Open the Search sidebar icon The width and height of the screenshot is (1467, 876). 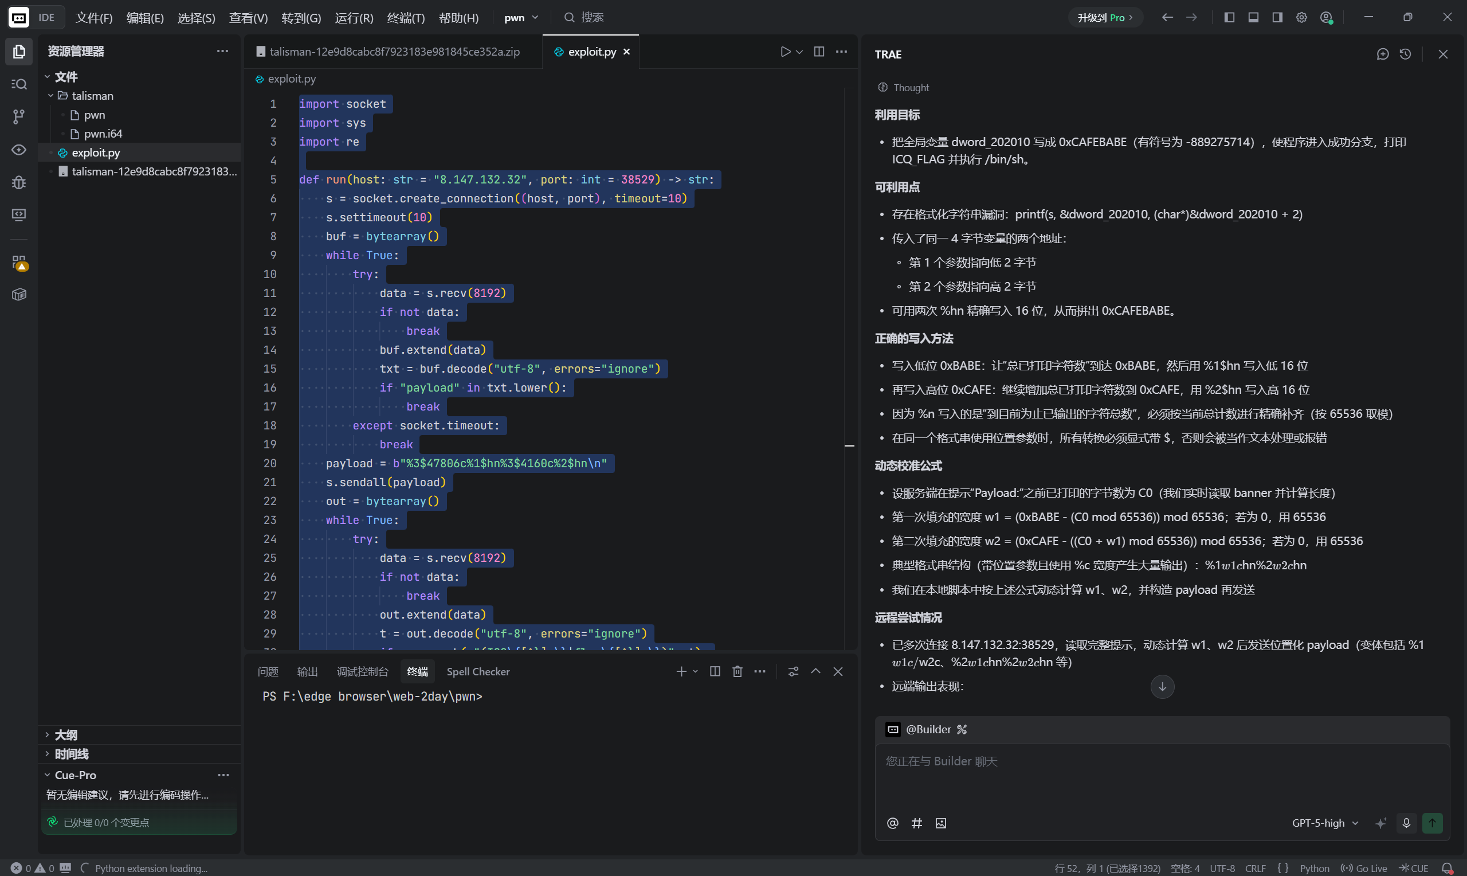19,84
